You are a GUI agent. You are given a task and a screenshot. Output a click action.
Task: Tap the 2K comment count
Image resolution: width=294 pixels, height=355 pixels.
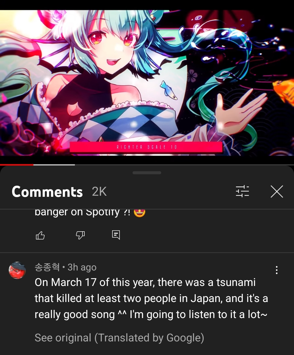click(99, 192)
